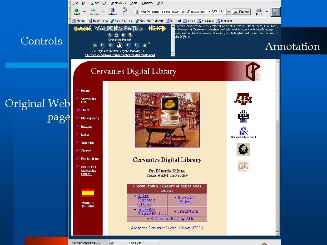Open the Print button dropdown arrow
The width and height of the screenshot is (327, 245).
tap(266, 12)
